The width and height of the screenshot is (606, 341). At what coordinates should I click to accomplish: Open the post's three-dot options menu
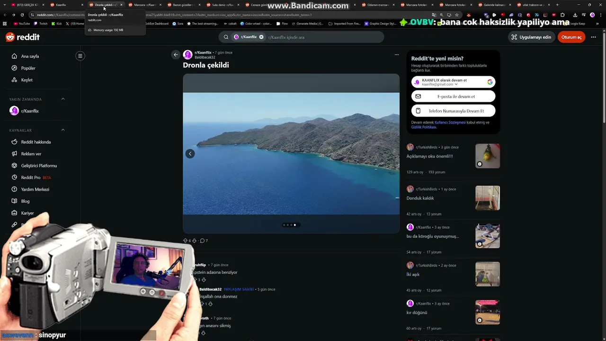click(397, 54)
